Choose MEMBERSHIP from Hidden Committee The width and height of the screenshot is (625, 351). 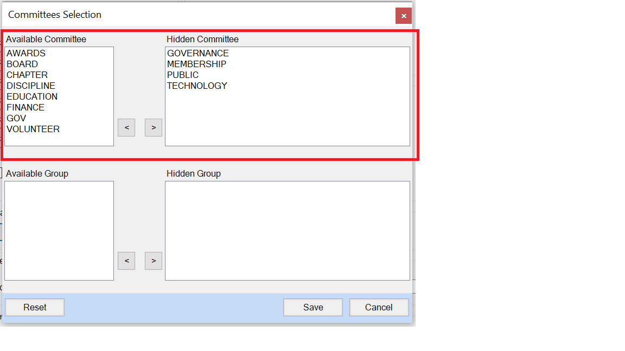(x=196, y=64)
